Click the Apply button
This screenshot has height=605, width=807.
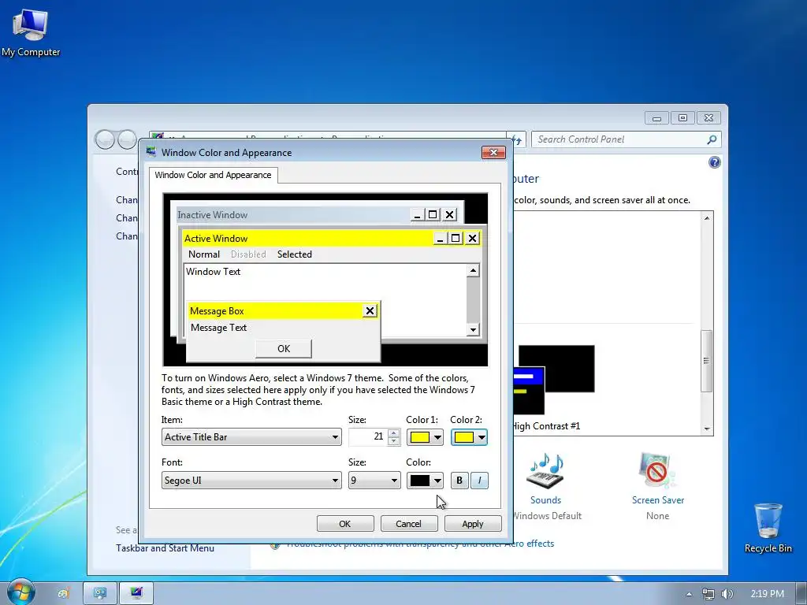pyautogui.click(x=473, y=524)
